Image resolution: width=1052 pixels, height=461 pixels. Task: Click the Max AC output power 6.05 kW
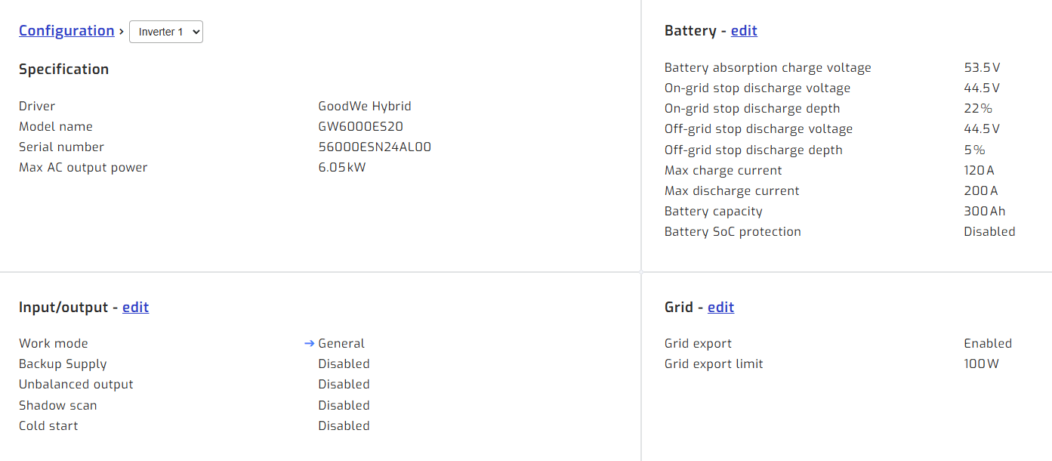341,168
